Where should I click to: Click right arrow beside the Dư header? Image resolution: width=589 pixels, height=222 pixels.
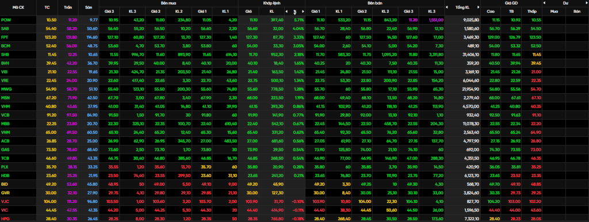pyautogui.click(x=586, y=3)
